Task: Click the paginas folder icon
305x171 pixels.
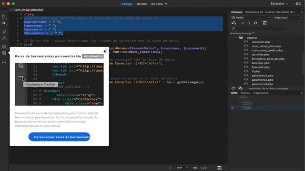Action: tap(241, 38)
